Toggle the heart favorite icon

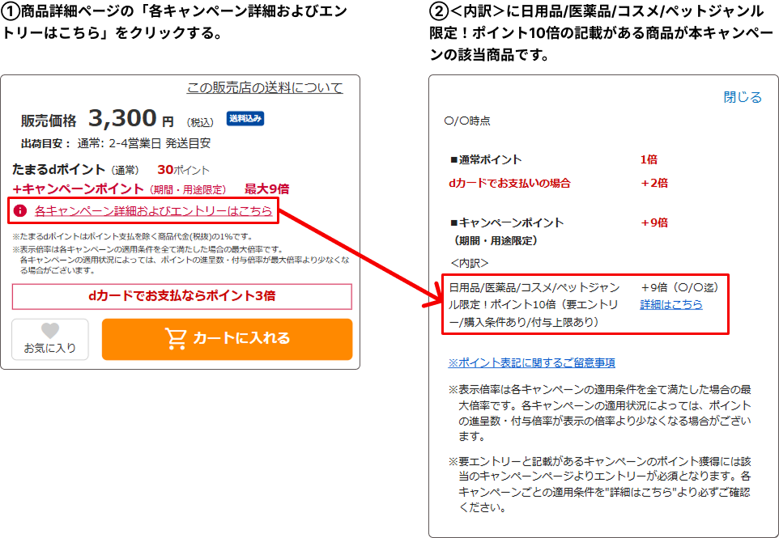(x=50, y=332)
